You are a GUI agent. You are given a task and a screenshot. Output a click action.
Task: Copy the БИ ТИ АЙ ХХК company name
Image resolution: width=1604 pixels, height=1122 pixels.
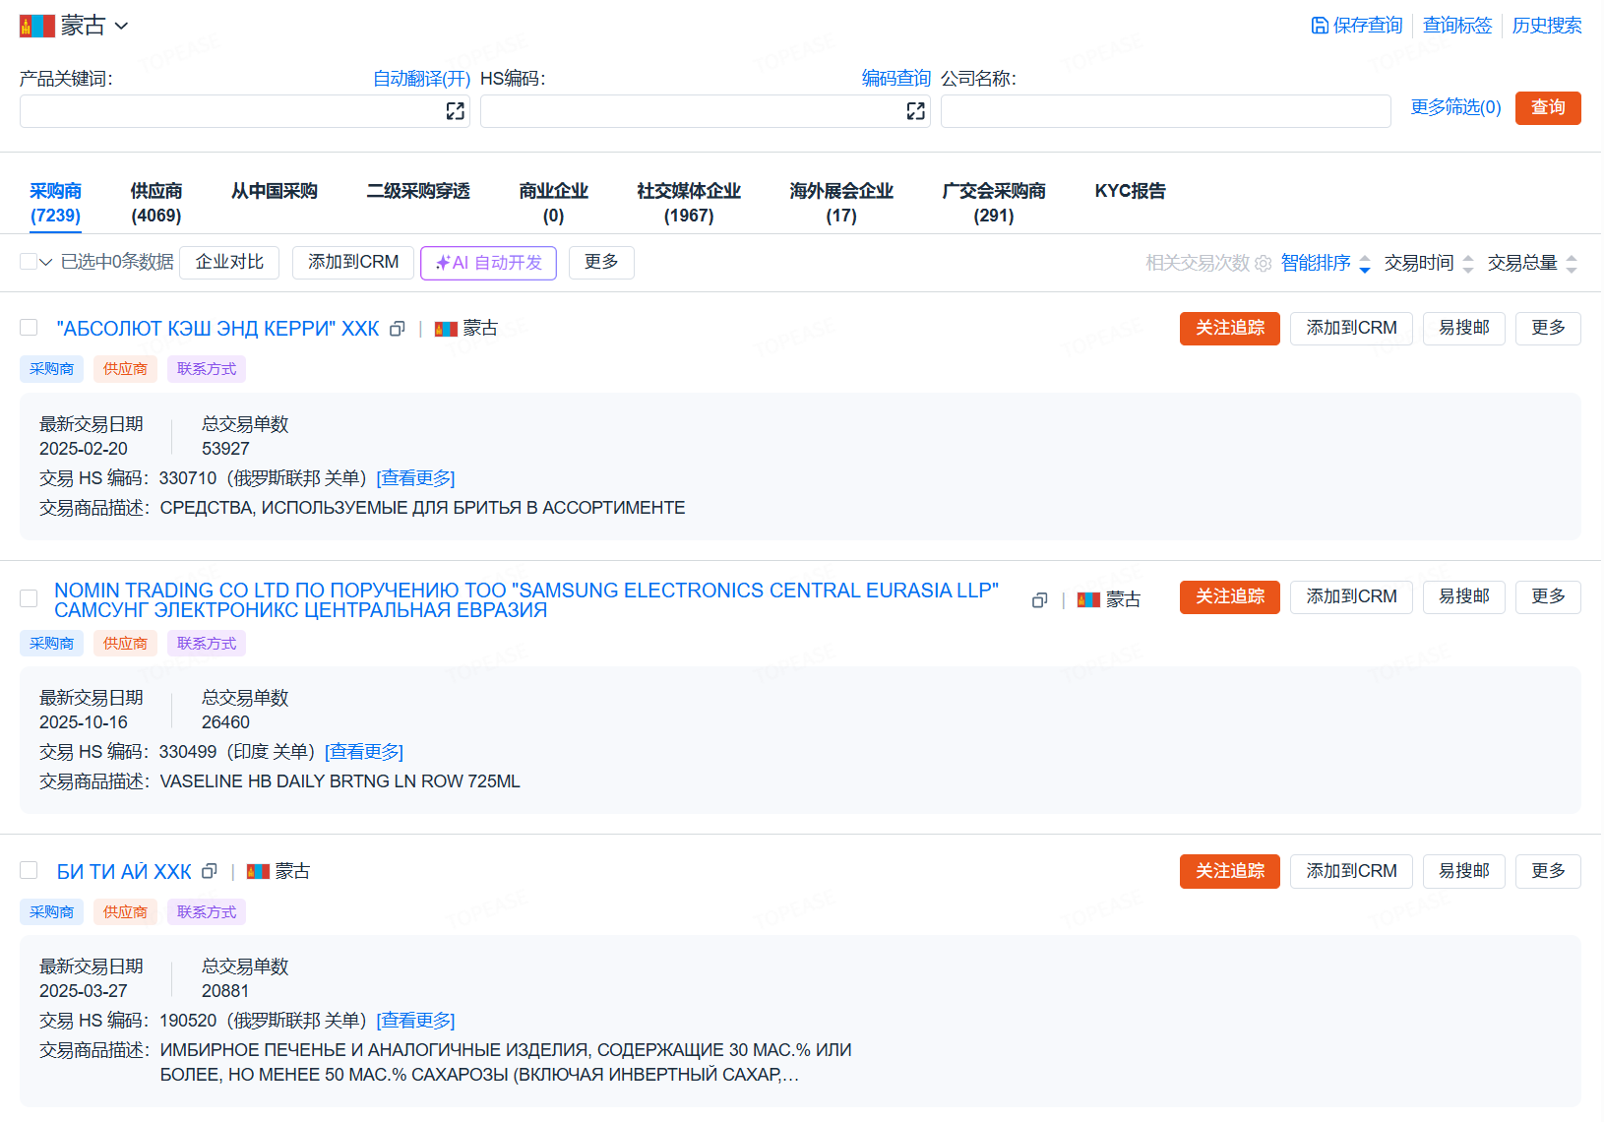coord(209,872)
